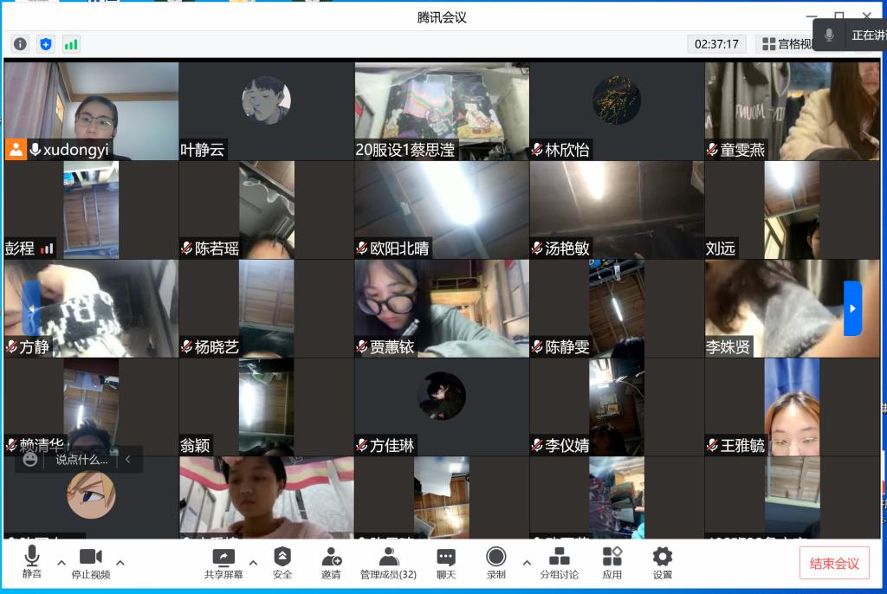Expand share screen options arrow

(253, 563)
